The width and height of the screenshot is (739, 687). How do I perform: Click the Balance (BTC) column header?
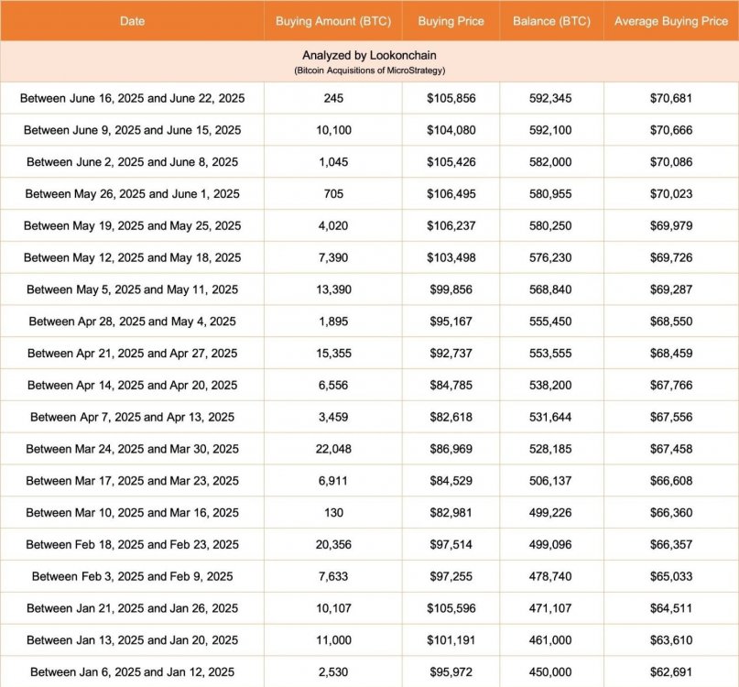(550, 21)
